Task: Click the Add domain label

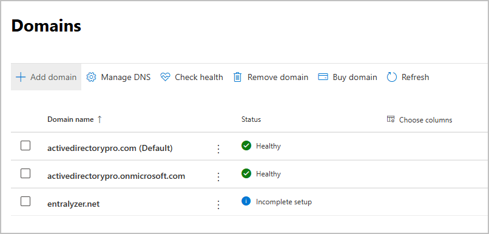Action: pyautogui.click(x=53, y=77)
